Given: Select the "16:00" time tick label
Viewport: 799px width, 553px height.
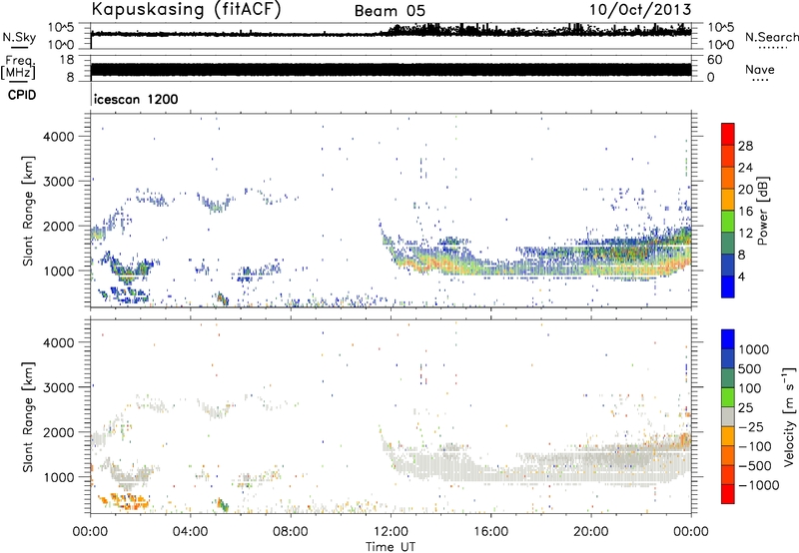Looking at the screenshot, I should coord(490,532).
